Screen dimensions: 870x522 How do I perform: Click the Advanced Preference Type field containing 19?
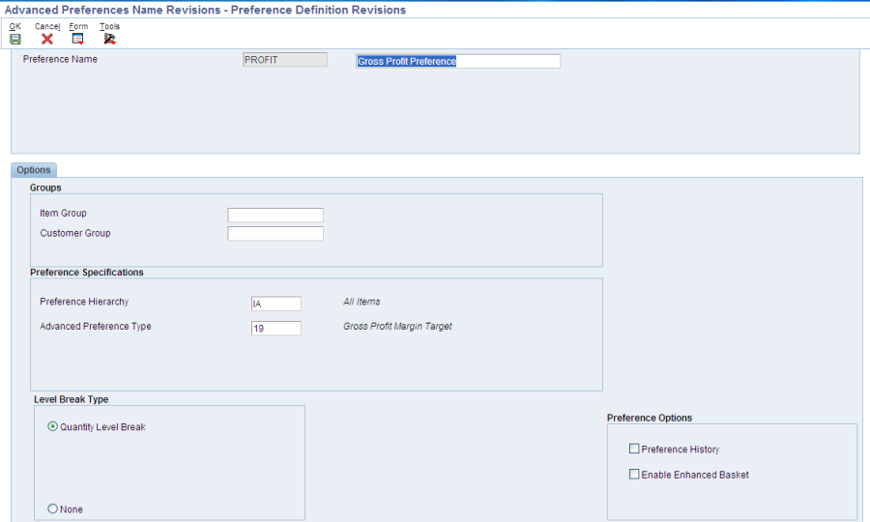click(x=276, y=328)
